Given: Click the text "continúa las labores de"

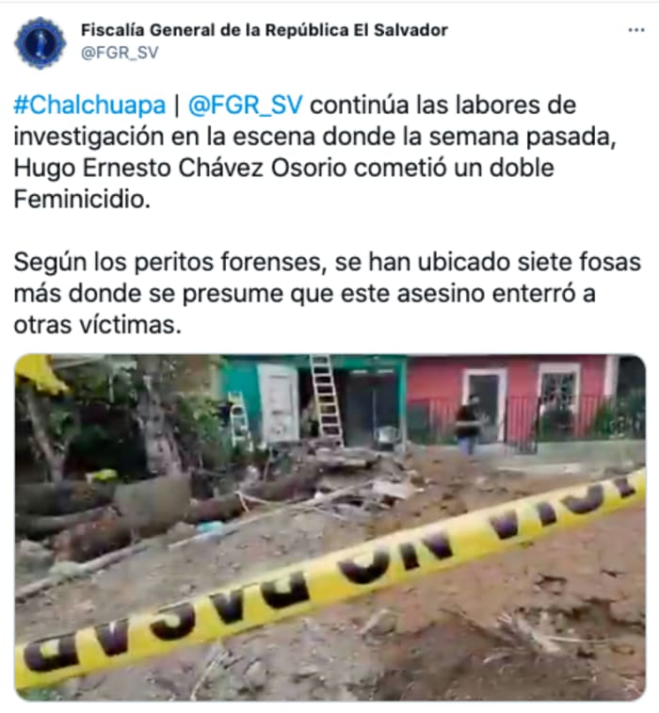Looking at the screenshot, I should [x=443, y=105].
